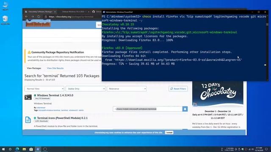
Task: Select the View Packages tab
Action: [x=34, y=68]
